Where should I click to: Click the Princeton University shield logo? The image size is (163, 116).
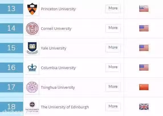click(x=32, y=9)
